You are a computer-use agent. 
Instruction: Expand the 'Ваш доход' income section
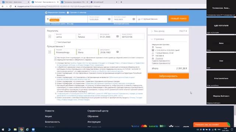(x=168, y=31)
